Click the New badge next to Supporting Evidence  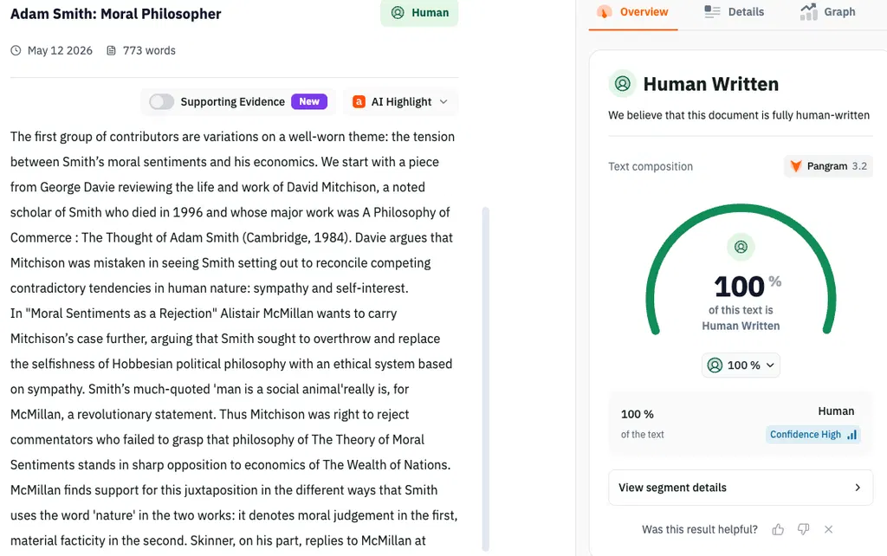click(309, 102)
